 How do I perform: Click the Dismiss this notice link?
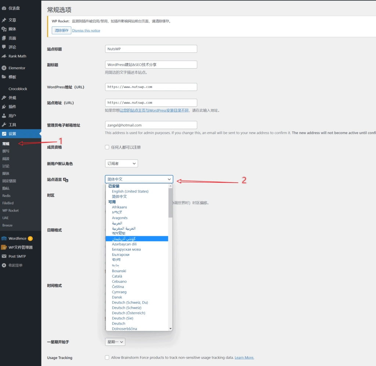point(86,30)
